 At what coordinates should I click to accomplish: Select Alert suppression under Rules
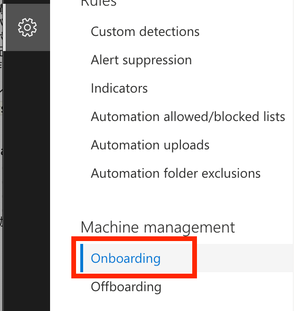click(141, 60)
